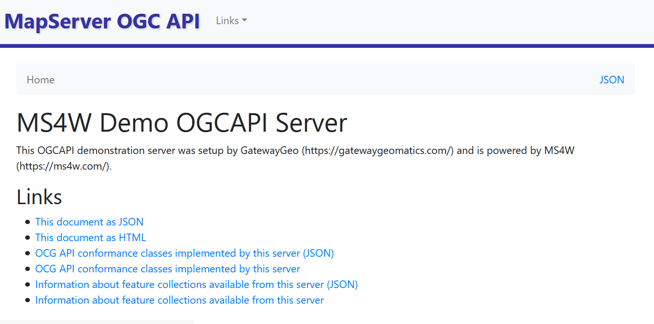The image size is (654, 324).
Task: Open the JSON link in the breadcrumb bar
Action: (612, 80)
